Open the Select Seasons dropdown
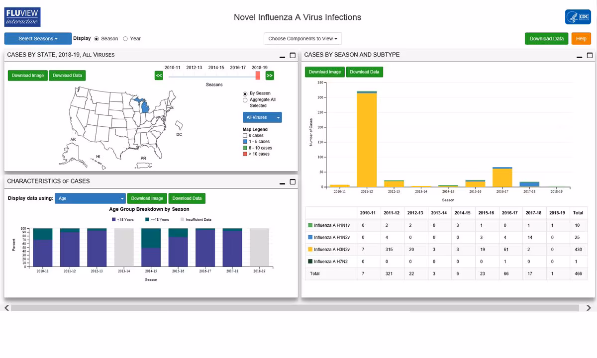 (x=38, y=39)
